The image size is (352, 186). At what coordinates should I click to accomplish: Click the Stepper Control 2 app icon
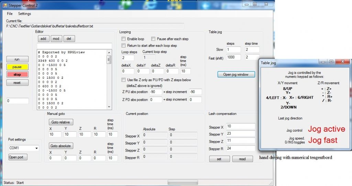(5, 5)
